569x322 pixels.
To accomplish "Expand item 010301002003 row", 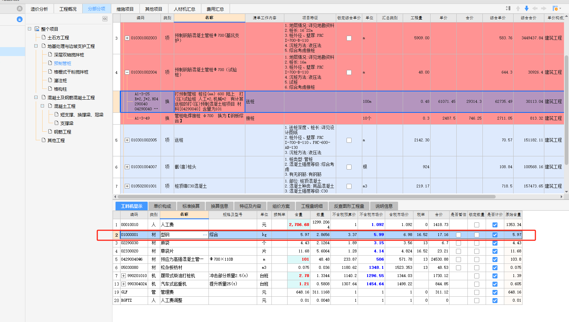I will [x=127, y=38].
